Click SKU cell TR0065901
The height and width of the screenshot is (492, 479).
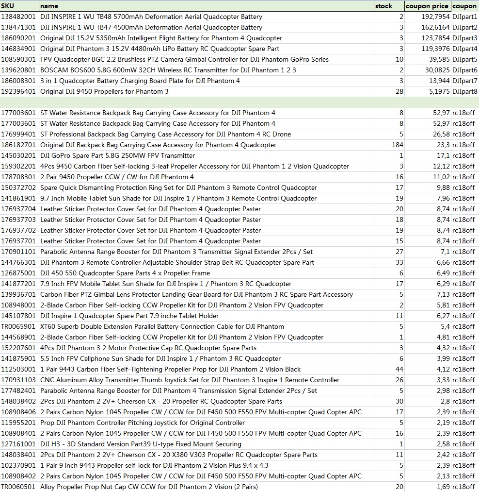pos(19,326)
